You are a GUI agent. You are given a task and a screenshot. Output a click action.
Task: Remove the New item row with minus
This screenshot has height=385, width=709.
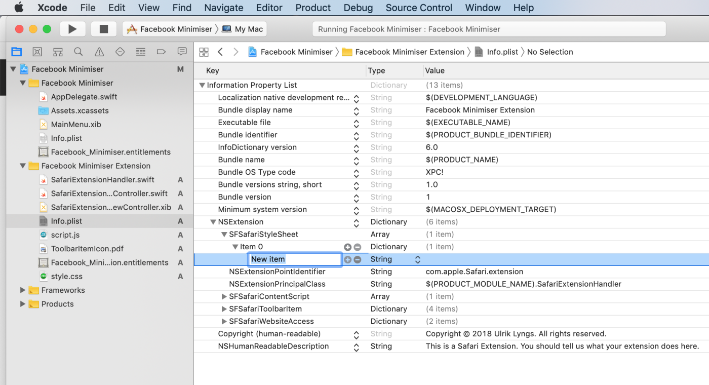click(358, 259)
